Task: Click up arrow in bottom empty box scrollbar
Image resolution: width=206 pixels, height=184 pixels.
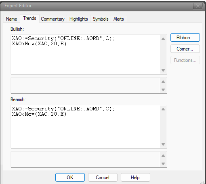Action: click(163, 156)
